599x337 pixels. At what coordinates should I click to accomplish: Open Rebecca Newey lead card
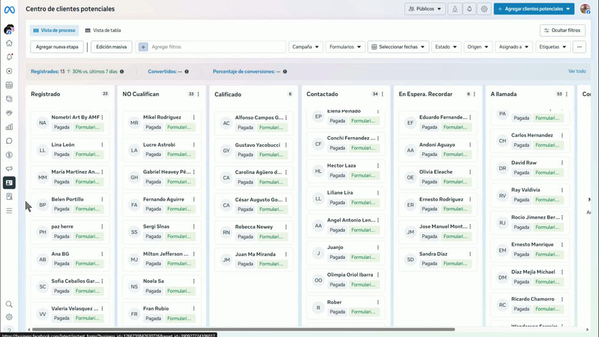pos(254,232)
